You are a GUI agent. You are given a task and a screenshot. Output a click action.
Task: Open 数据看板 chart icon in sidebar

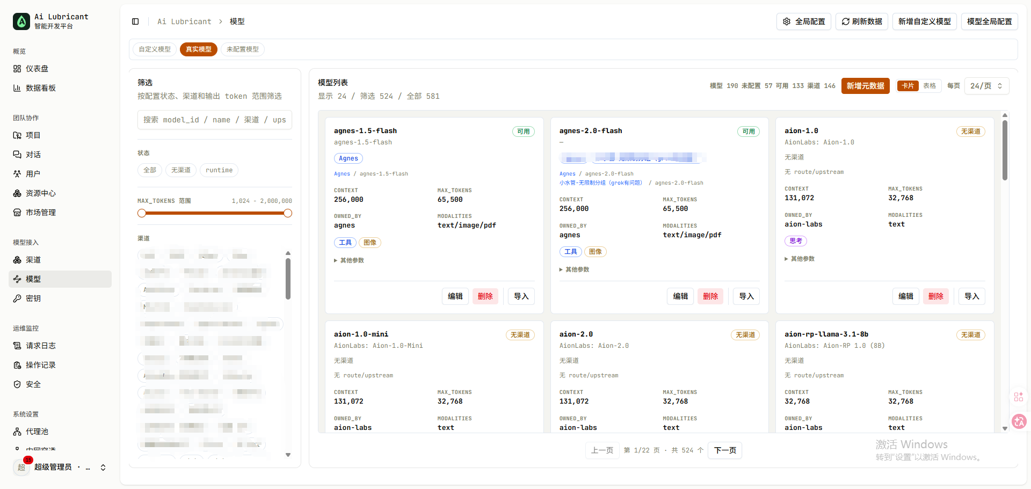point(17,88)
